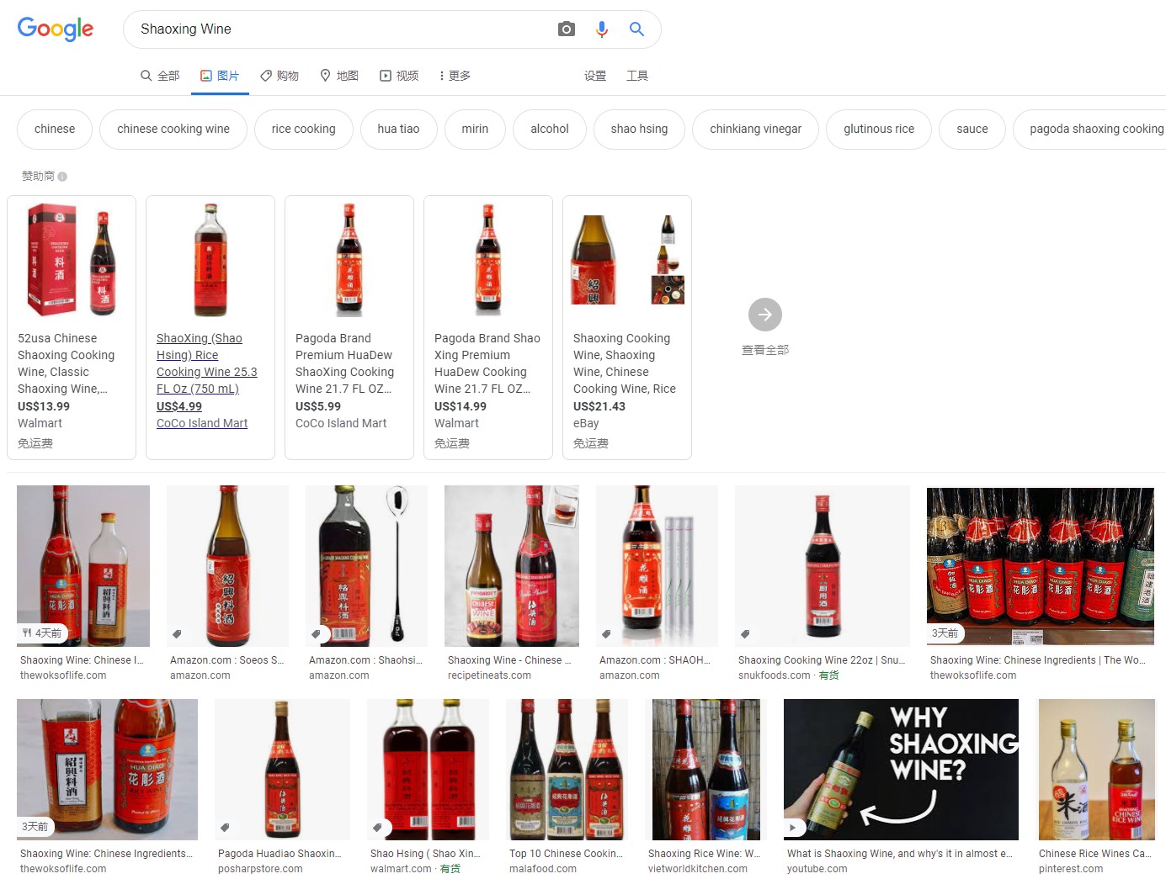This screenshot has width=1166, height=879.
Task: Open Pagoda Brand Premium HuaDew US$5.99 product
Action: [349, 328]
